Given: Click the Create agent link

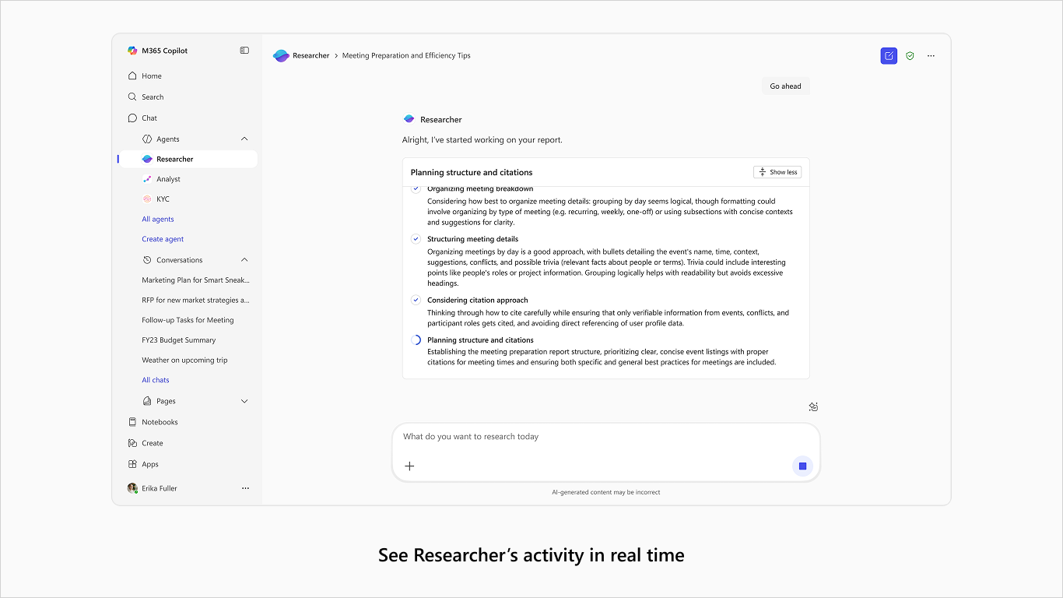Looking at the screenshot, I should click(x=163, y=239).
